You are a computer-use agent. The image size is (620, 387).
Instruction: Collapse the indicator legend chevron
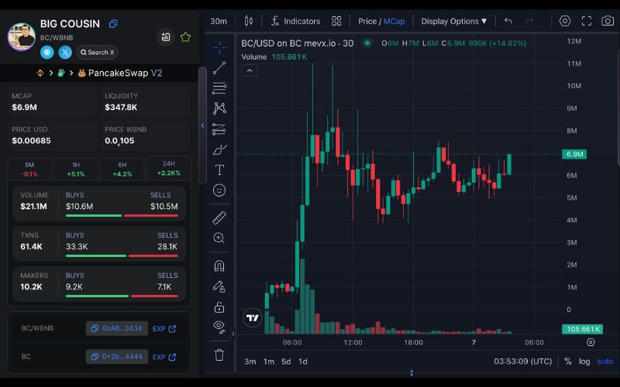pos(250,70)
